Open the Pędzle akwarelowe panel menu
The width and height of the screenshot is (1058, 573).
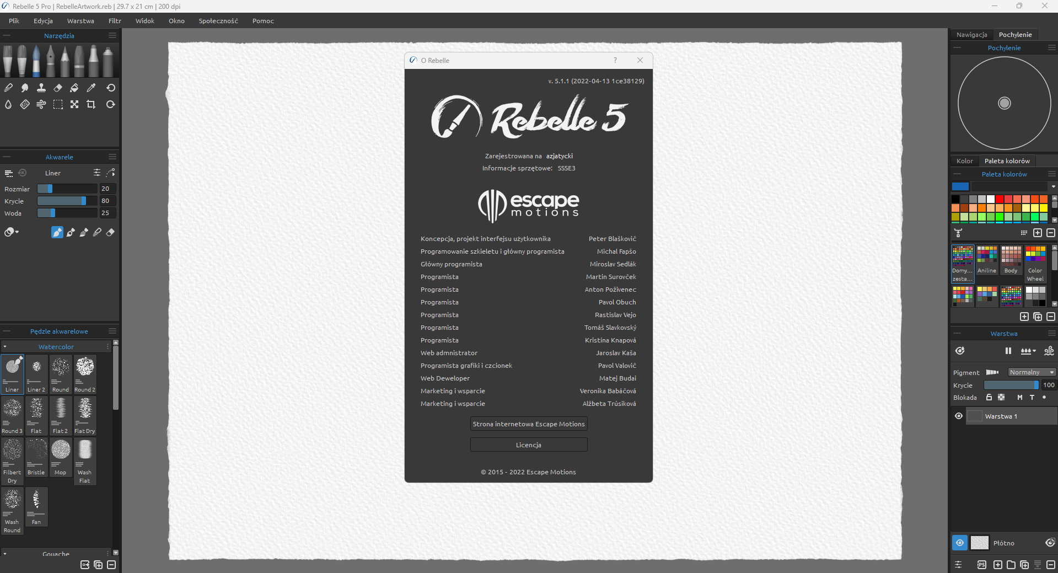click(112, 331)
